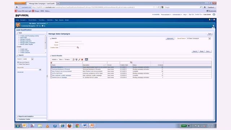Click the browser back arrow
The height and width of the screenshot is (130, 231).
pos(17,7)
